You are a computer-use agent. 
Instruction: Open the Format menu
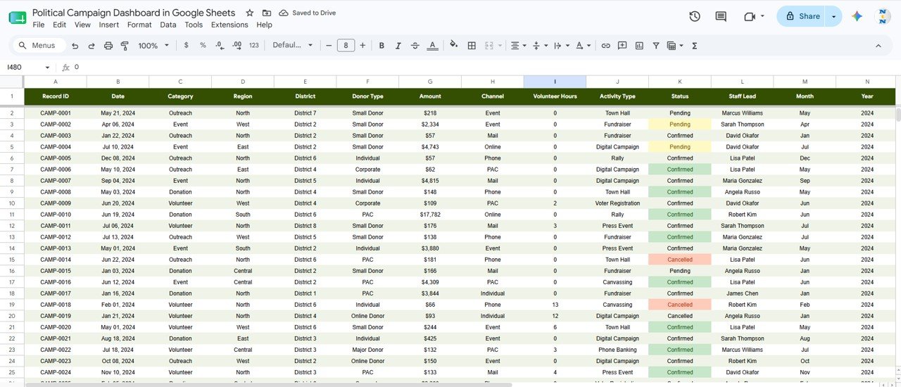(139, 25)
